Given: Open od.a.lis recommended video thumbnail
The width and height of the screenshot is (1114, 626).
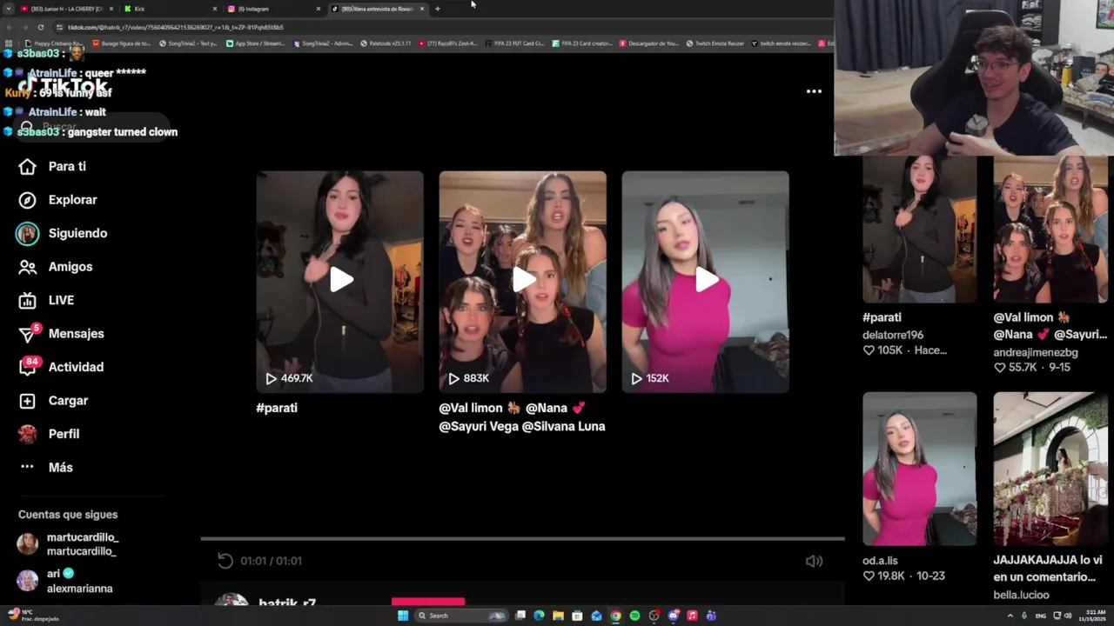Looking at the screenshot, I should pos(920,469).
